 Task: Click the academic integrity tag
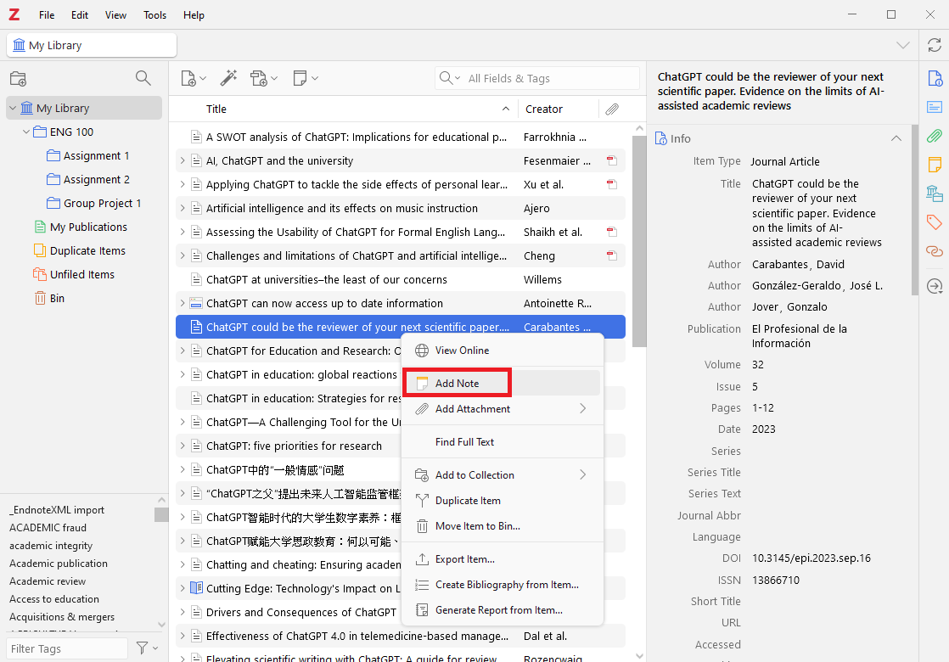[x=51, y=546]
